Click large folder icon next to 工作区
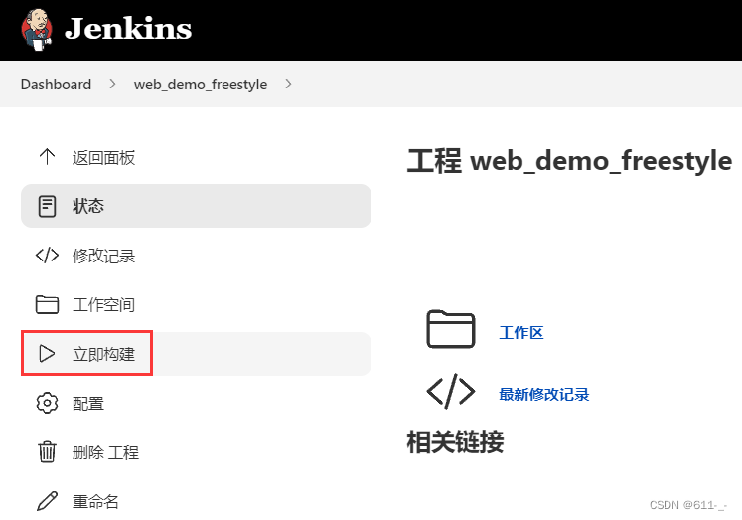742x520 pixels. pyautogui.click(x=451, y=330)
